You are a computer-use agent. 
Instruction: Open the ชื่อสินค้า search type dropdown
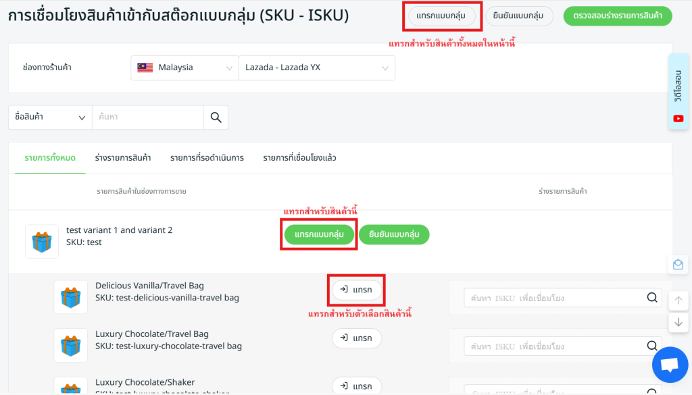[x=49, y=117]
